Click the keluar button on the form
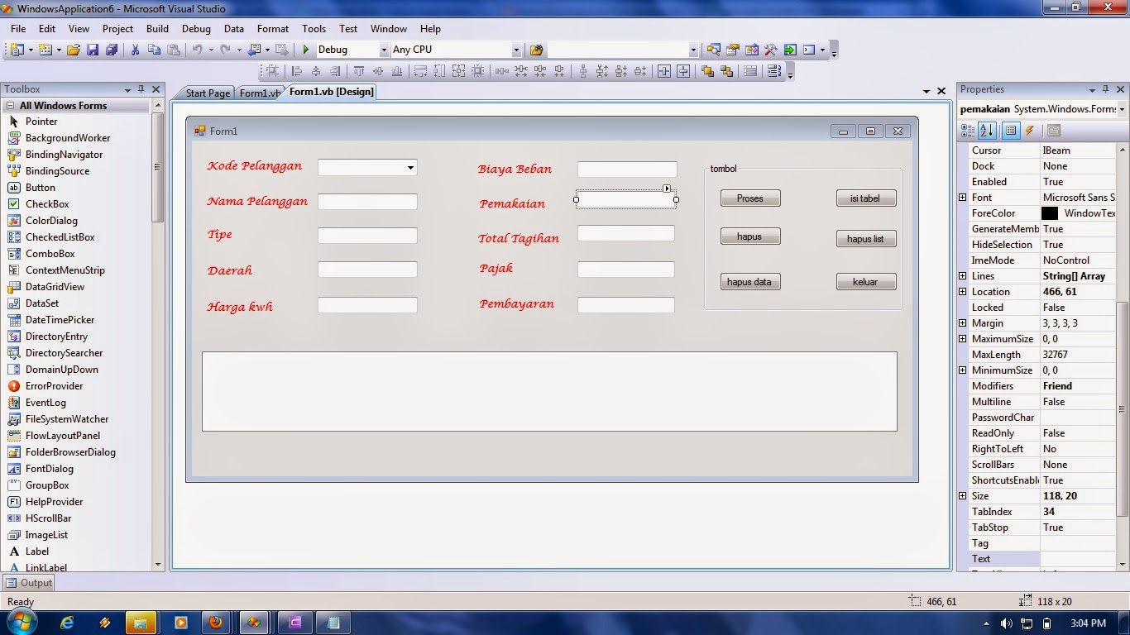The image size is (1130, 635). [865, 281]
